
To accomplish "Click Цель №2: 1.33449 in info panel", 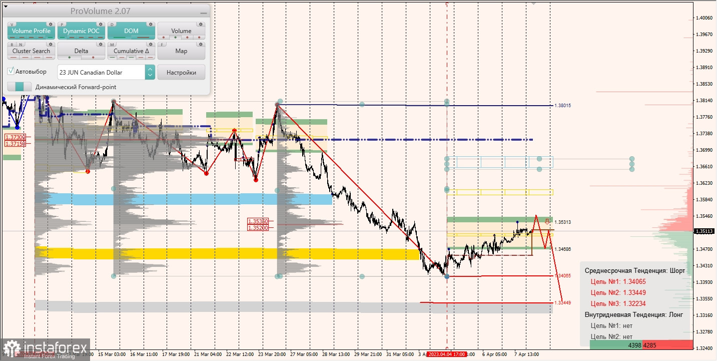I will coord(618,292).
